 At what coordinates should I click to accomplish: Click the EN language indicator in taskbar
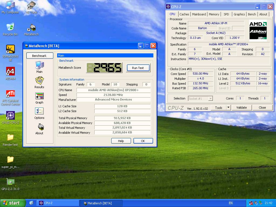point(231,203)
